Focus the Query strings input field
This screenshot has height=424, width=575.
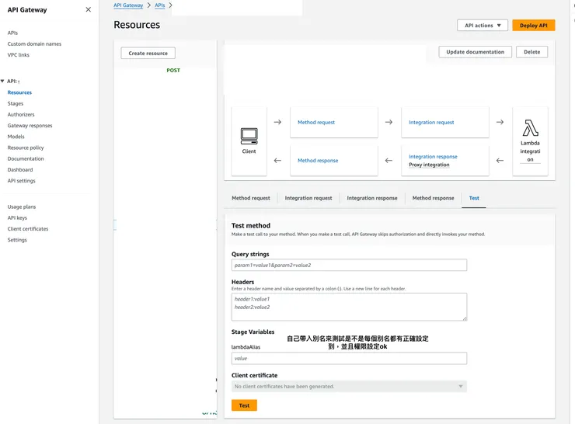pos(349,265)
